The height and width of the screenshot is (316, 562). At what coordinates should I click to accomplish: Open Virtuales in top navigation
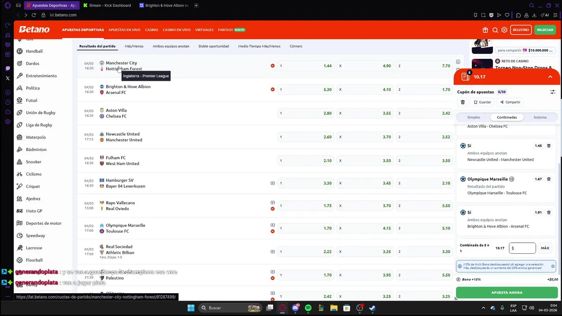204,30
